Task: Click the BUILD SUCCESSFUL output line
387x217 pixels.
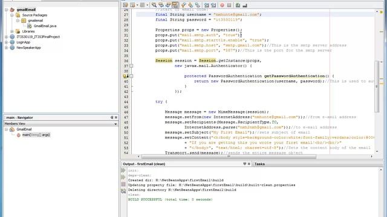Action: (170, 200)
